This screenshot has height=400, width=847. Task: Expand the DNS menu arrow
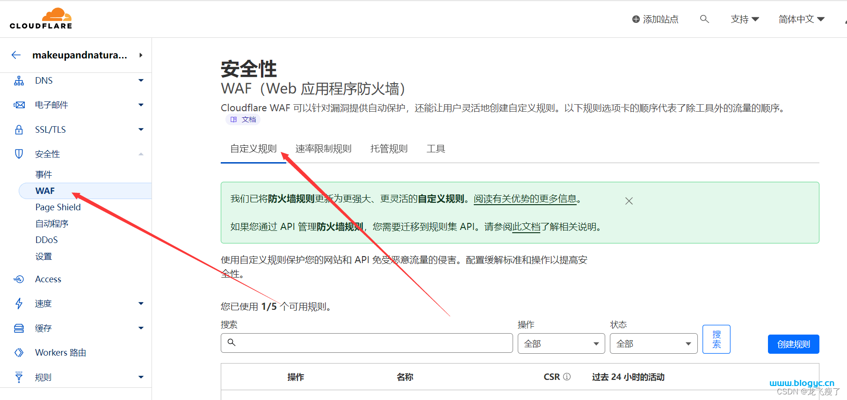pos(141,80)
